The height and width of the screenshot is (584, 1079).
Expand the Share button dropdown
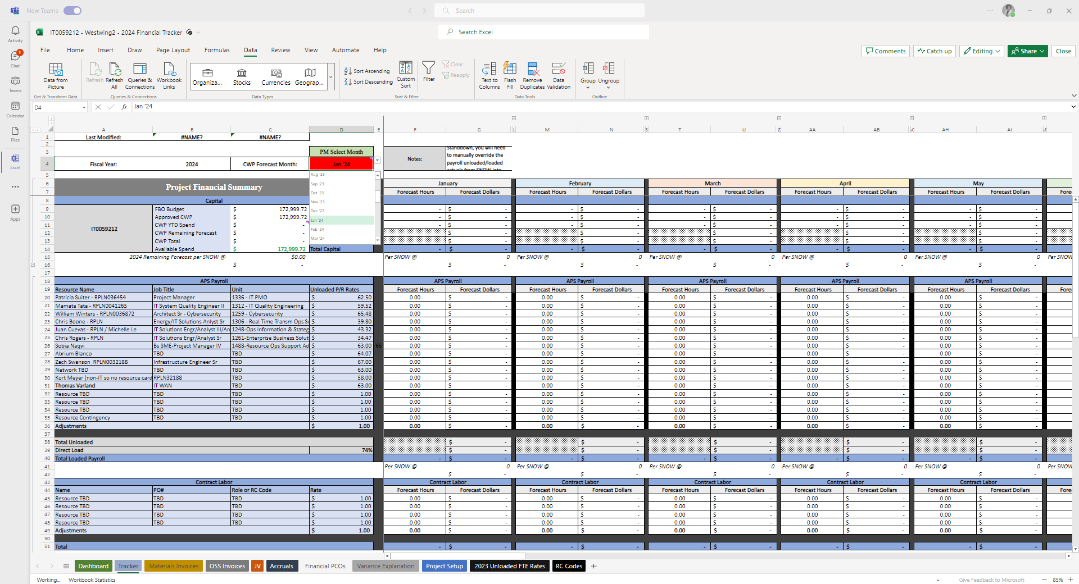click(1041, 51)
